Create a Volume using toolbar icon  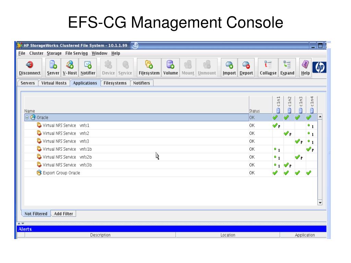(171, 68)
